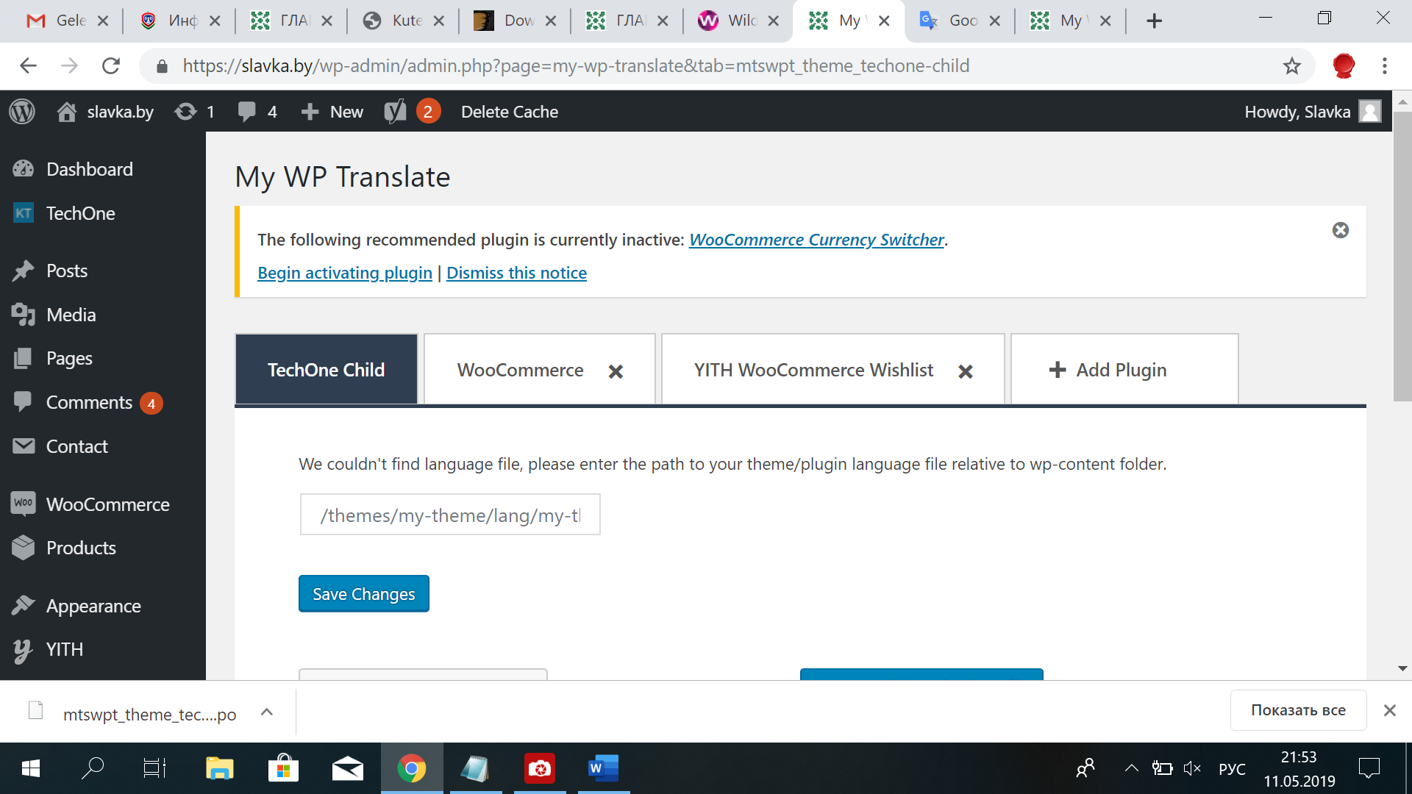The image size is (1412, 794).
Task: Open downloaded mtswpt_theme_tec...po file
Action: 132,714
